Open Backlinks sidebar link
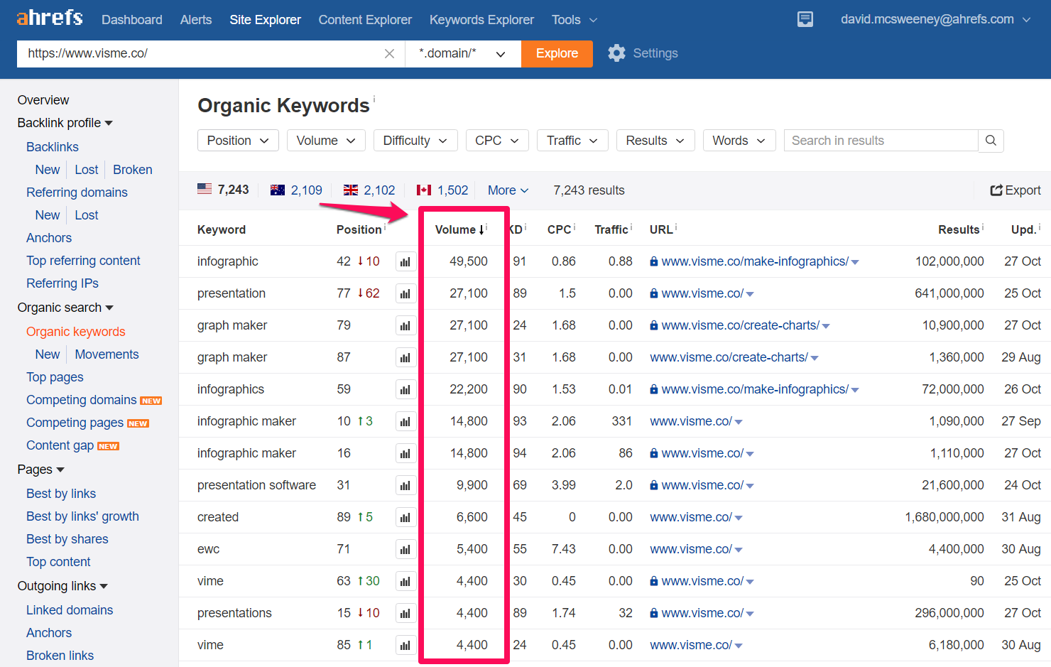 coord(53,147)
